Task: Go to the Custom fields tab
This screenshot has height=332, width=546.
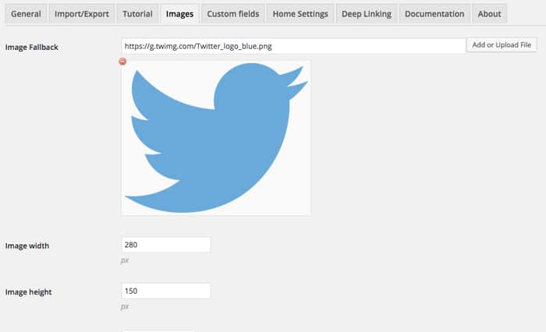Action: point(233,14)
